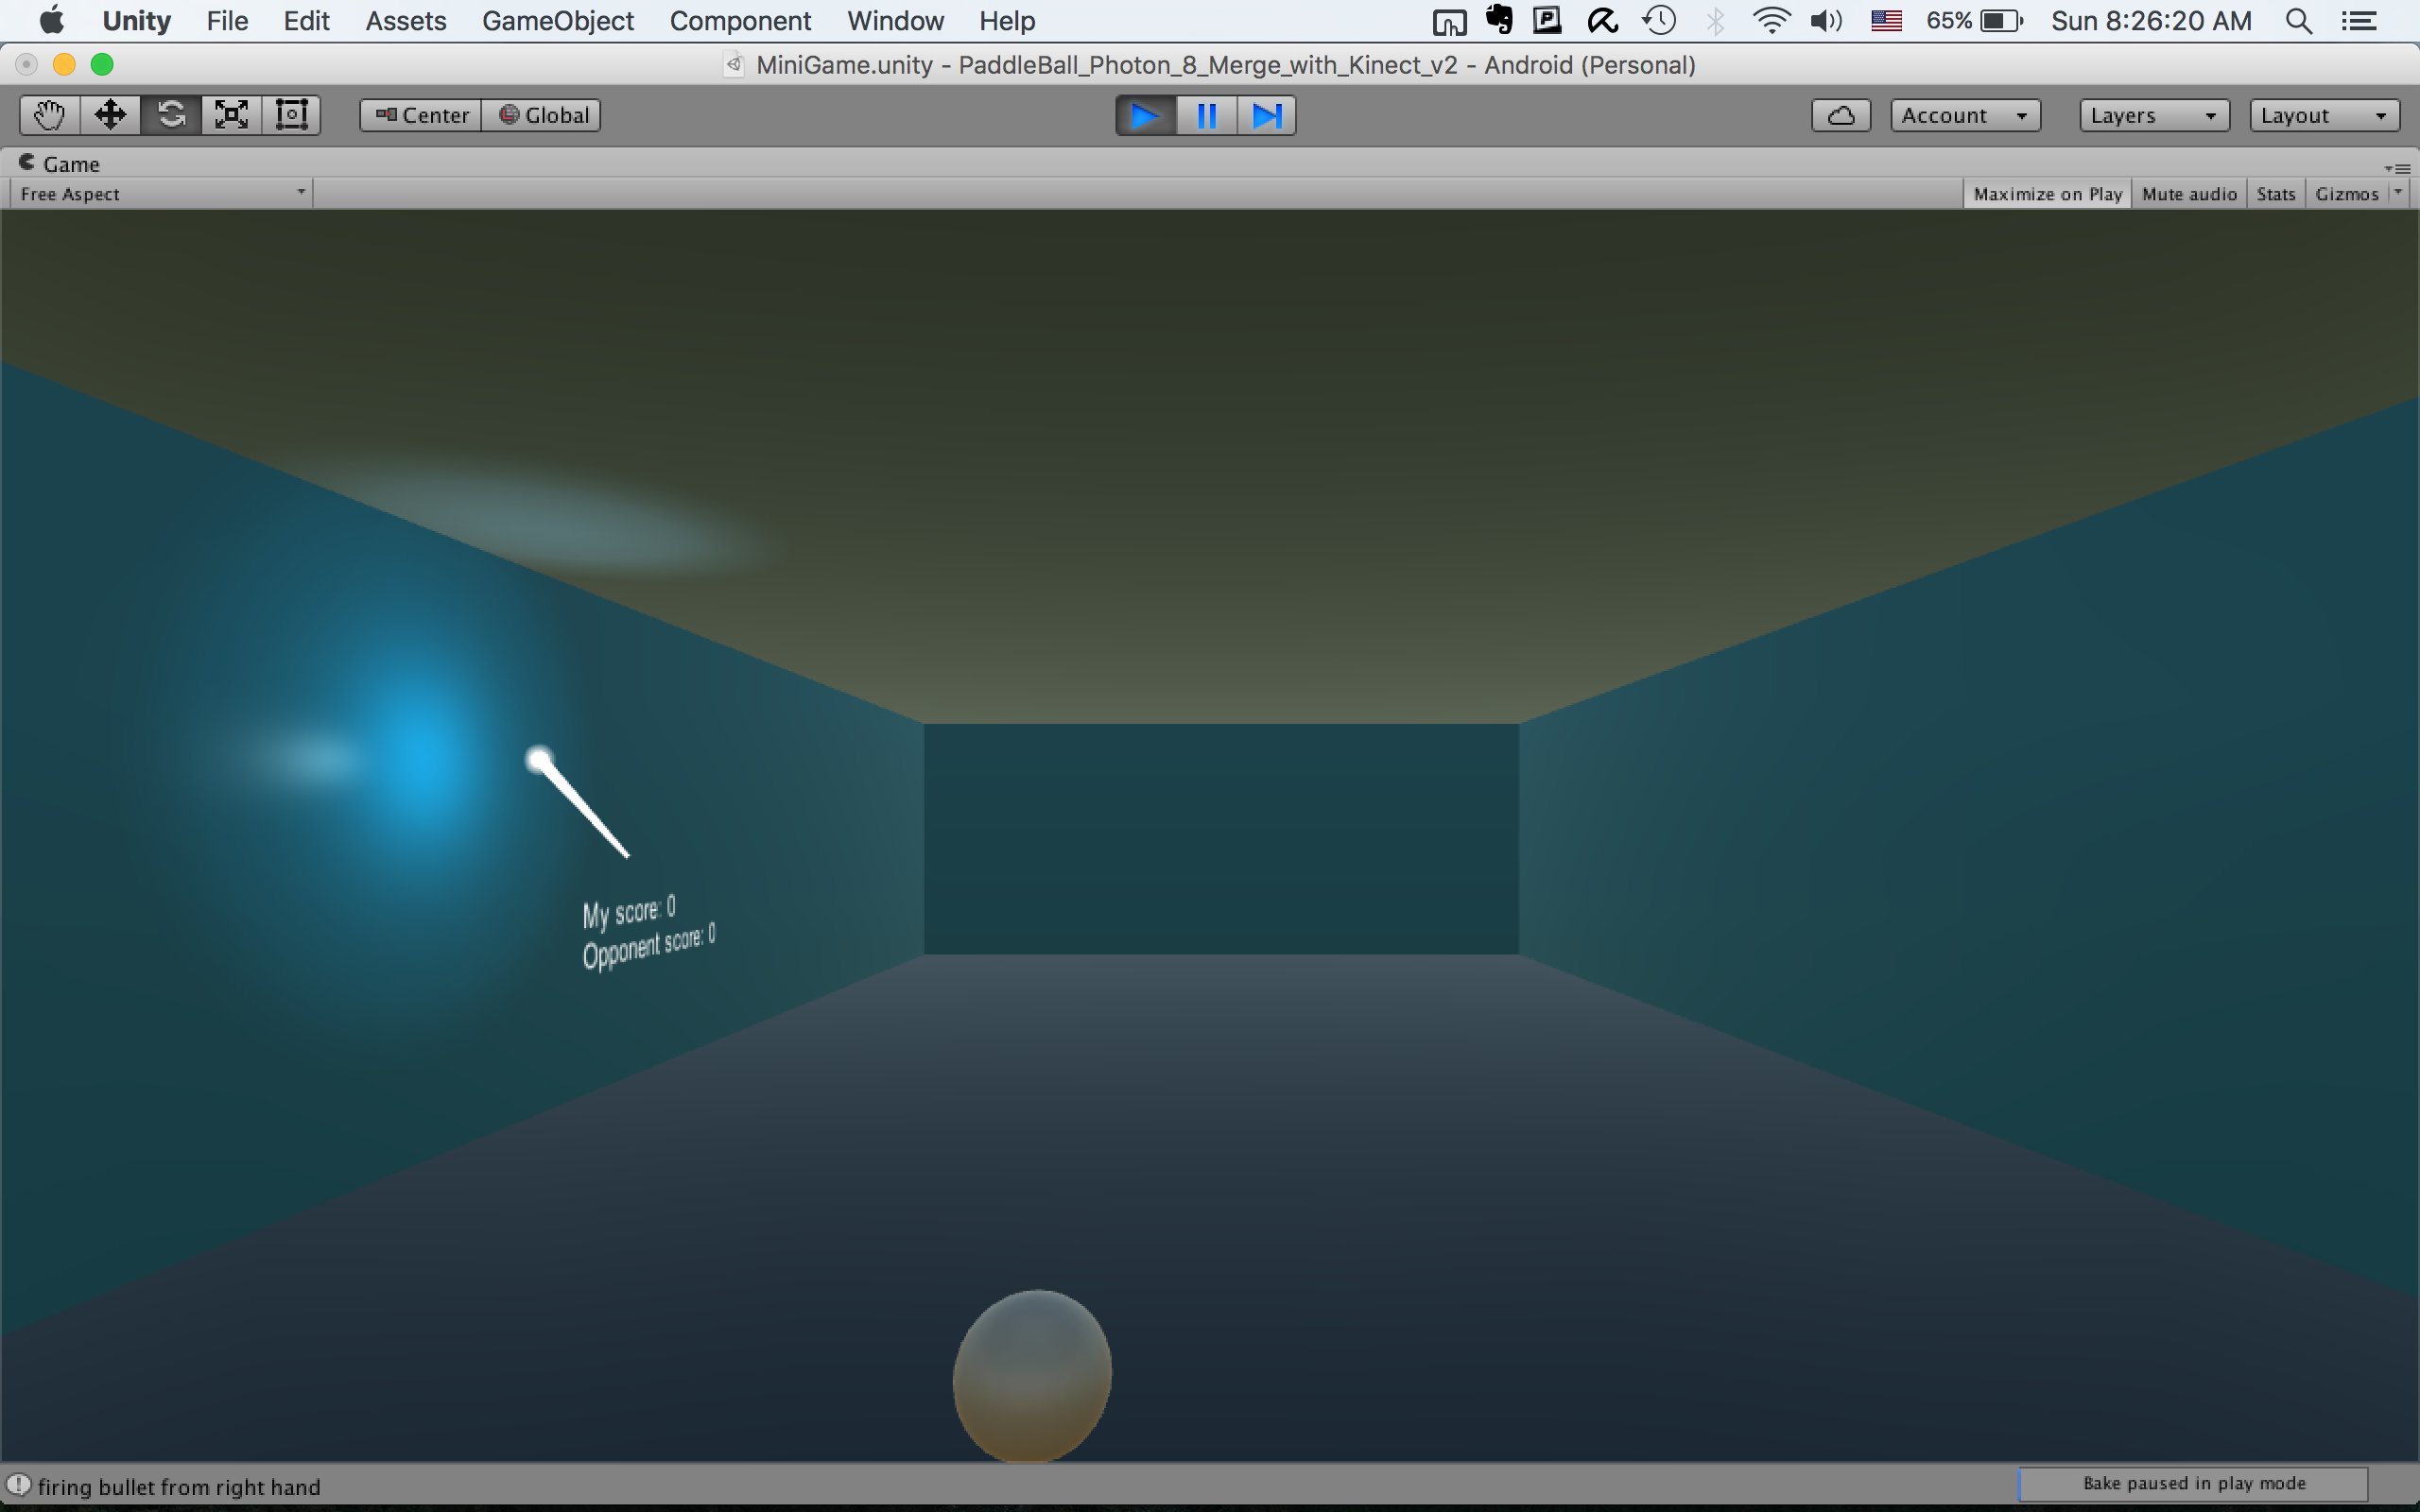Select the Hand tool
This screenshot has height=1512, width=2420.
[x=49, y=115]
